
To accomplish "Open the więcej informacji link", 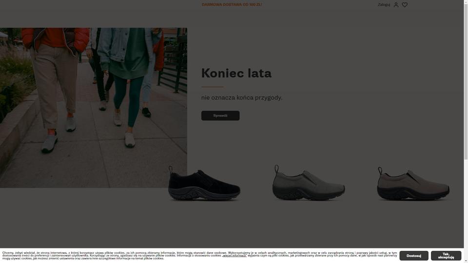I will [234, 256].
